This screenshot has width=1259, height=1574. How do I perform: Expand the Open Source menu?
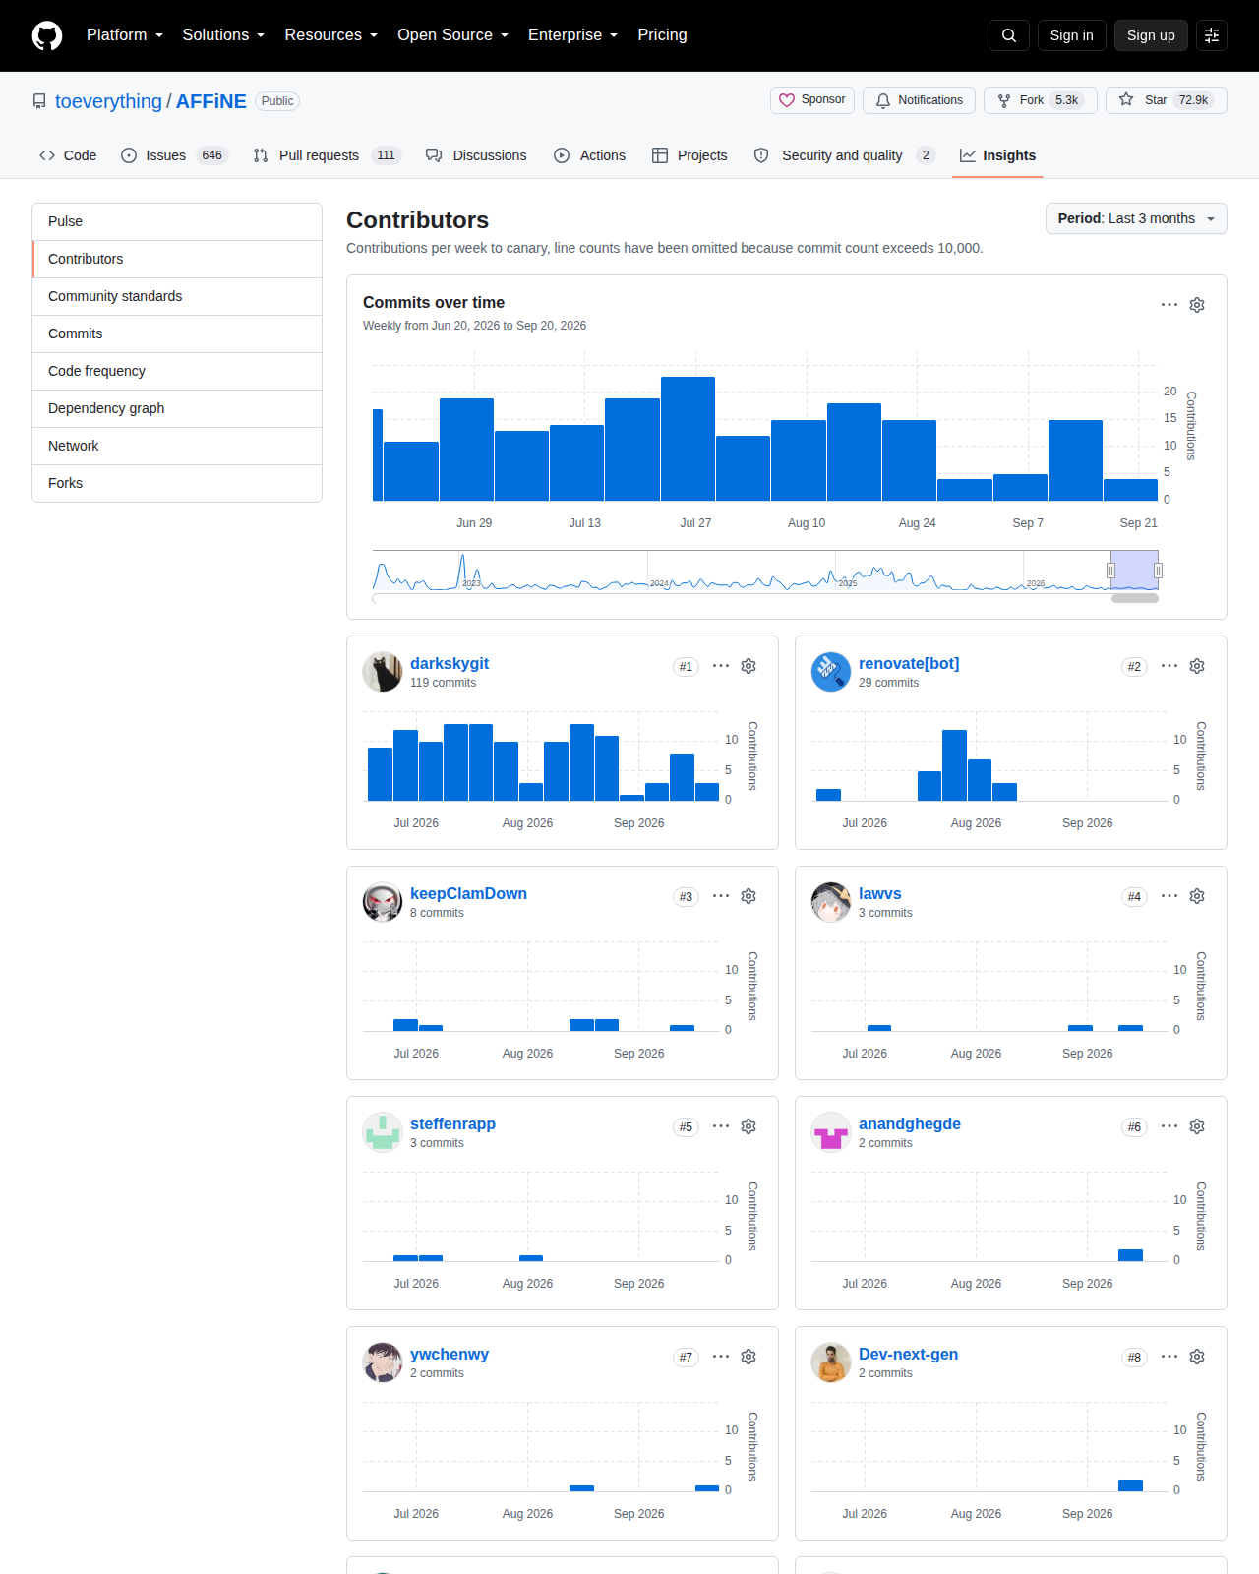[x=453, y=35]
